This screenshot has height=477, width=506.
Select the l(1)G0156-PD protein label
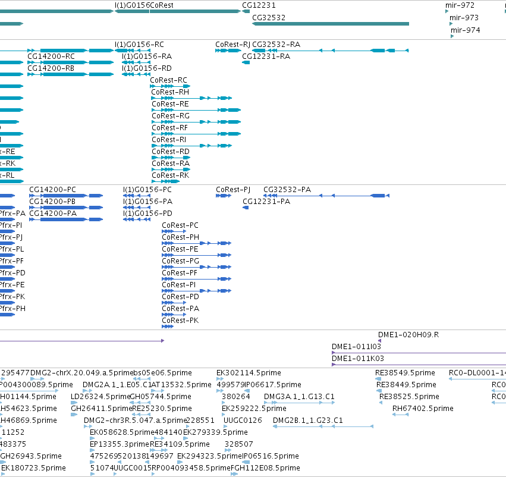click(x=148, y=214)
